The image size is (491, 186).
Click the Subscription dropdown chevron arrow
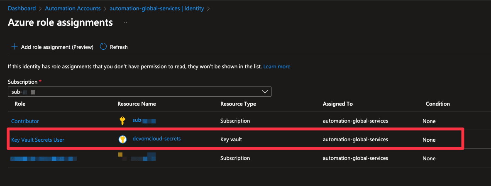click(x=265, y=92)
